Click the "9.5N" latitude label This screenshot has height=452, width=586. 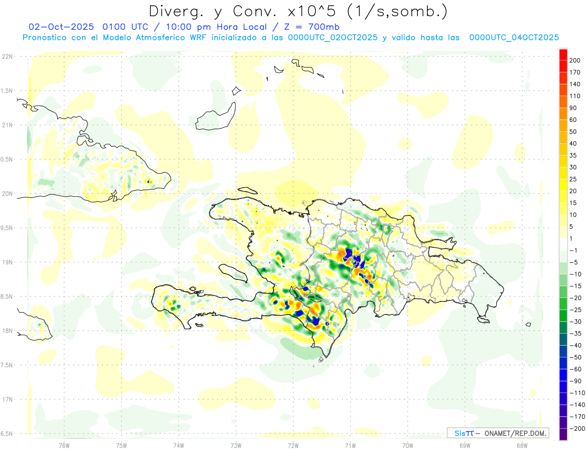7,228
